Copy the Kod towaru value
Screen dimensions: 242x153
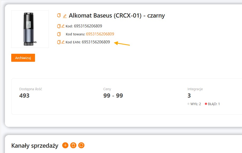[59, 34]
